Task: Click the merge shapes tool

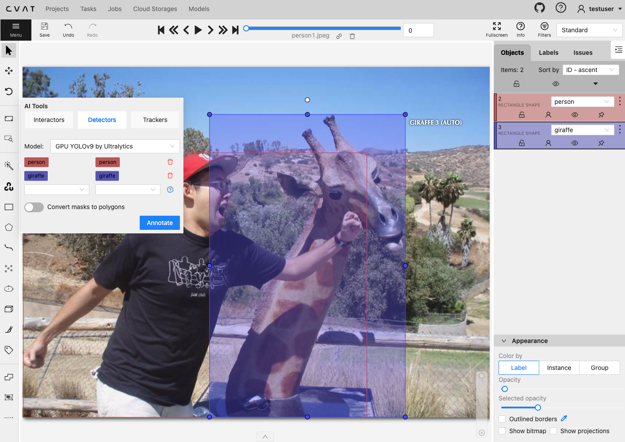Action: click(x=9, y=377)
